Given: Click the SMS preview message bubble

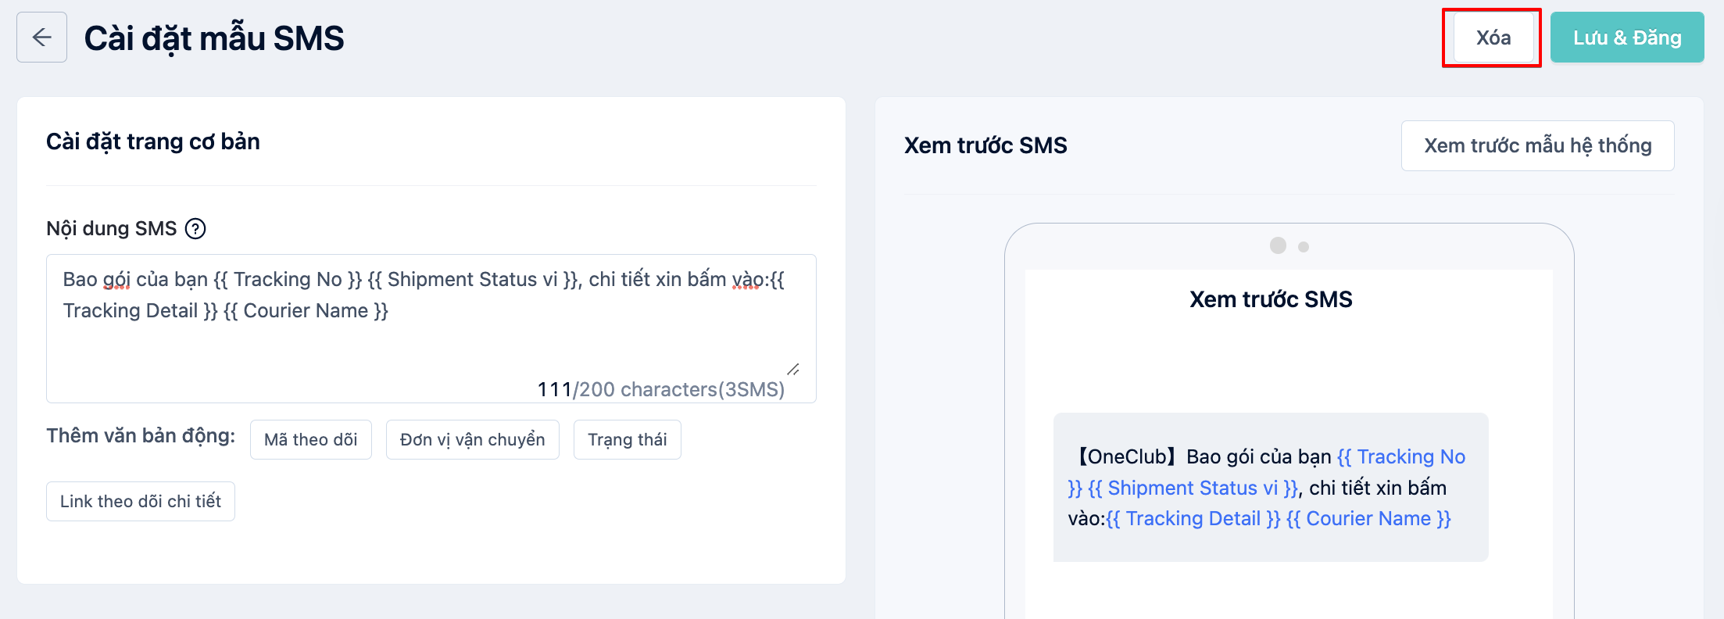Looking at the screenshot, I should (x=1271, y=487).
